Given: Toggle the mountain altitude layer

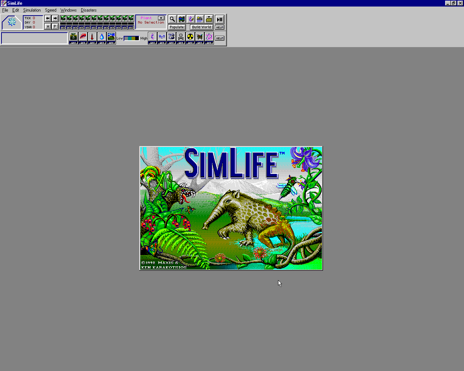Looking at the screenshot, I should click(111, 37).
